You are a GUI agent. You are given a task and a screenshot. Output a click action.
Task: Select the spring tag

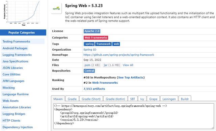(x=89, y=44)
